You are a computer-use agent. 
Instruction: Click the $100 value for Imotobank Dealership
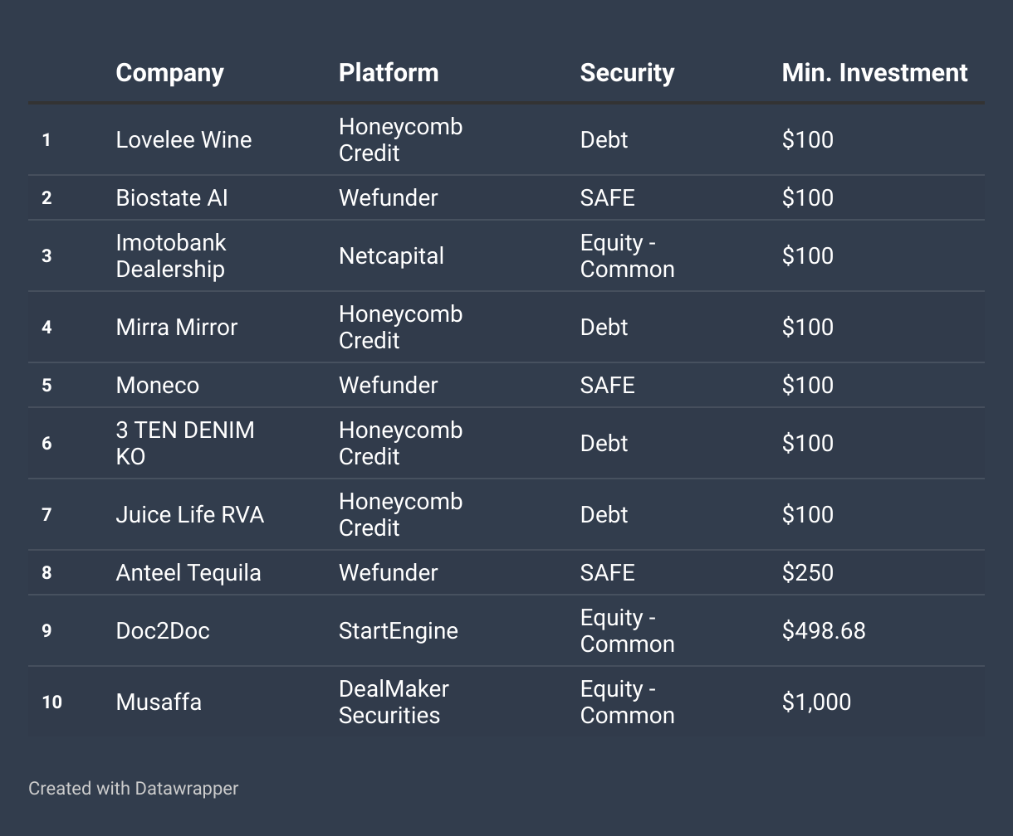pyautogui.click(x=808, y=255)
